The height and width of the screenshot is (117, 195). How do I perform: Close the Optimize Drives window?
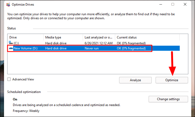point(185,4)
